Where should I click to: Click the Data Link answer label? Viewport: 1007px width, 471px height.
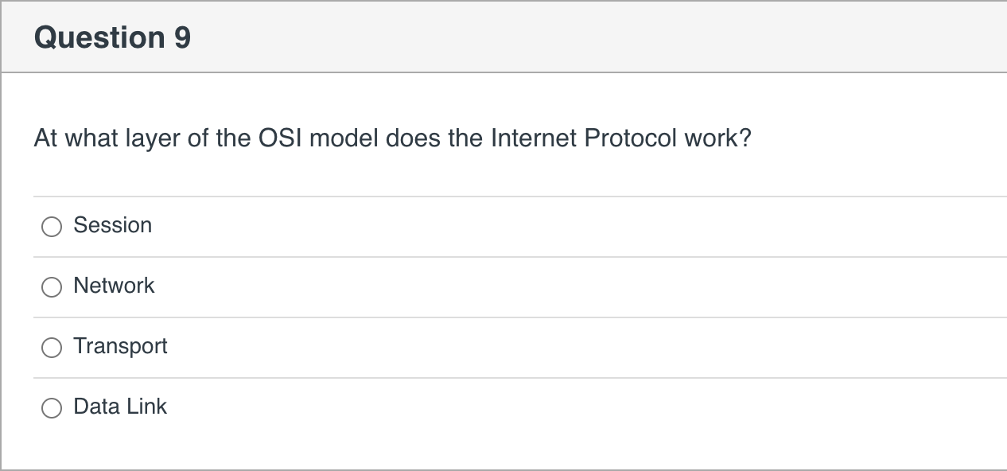pos(119,407)
